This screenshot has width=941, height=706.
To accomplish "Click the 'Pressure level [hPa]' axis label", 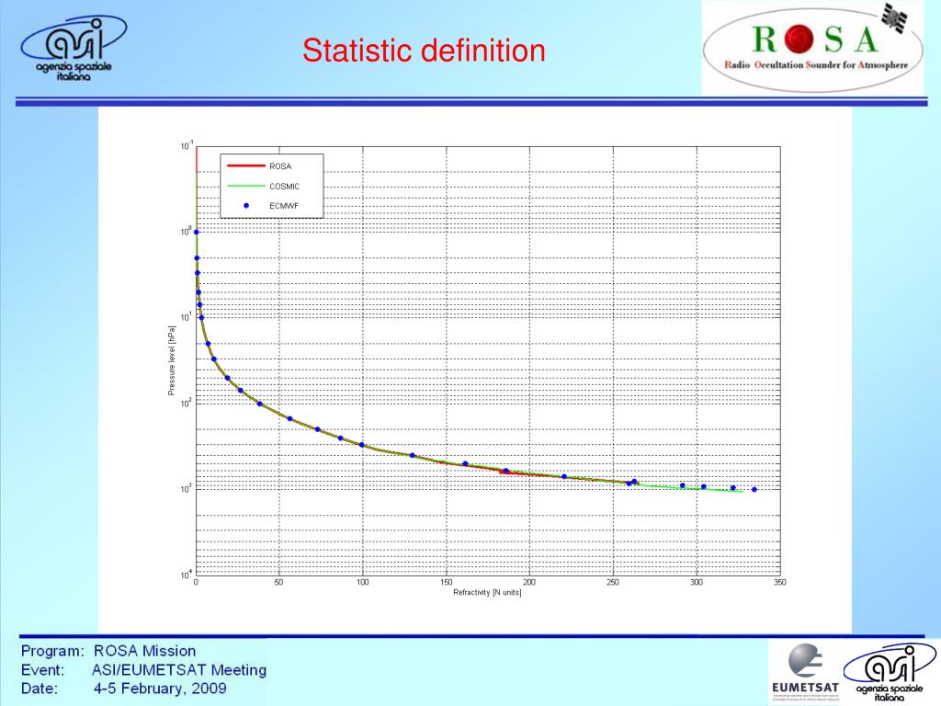I will pyautogui.click(x=172, y=360).
